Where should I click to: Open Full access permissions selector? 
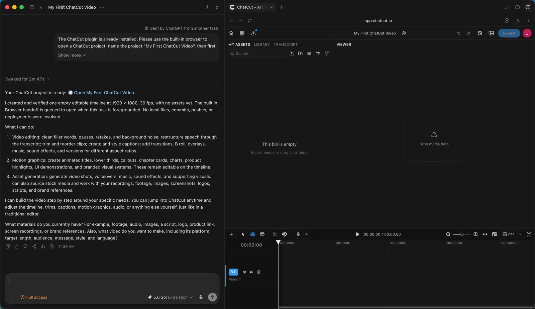tap(34, 297)
